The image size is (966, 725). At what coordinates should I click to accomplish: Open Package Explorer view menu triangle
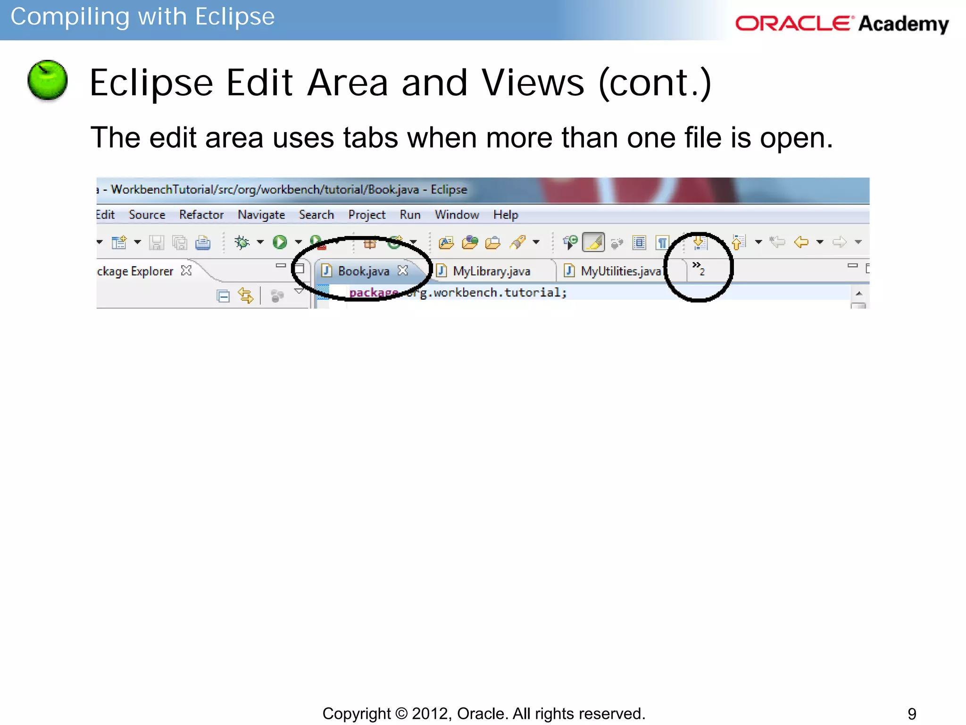[299, 291]
